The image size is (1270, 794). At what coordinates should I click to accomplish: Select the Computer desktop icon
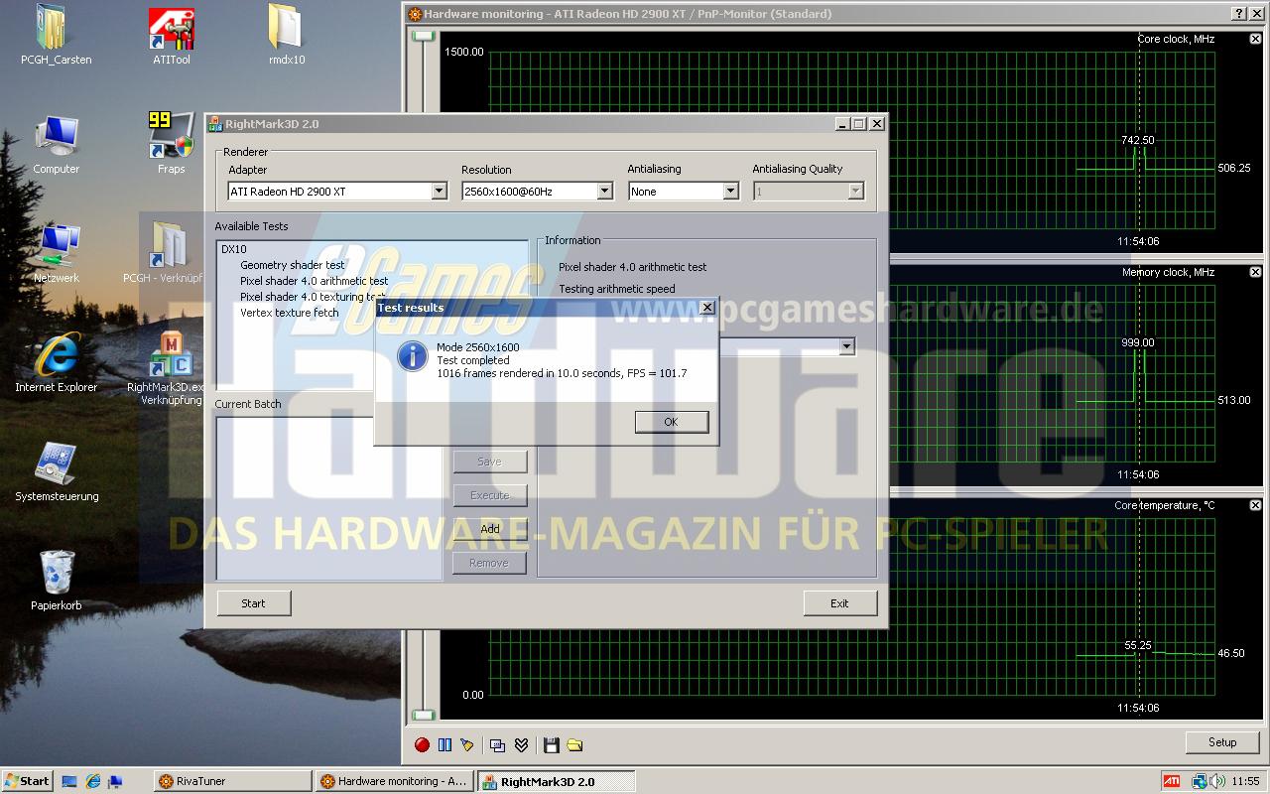pyautogui.click(x=57, y=145)
